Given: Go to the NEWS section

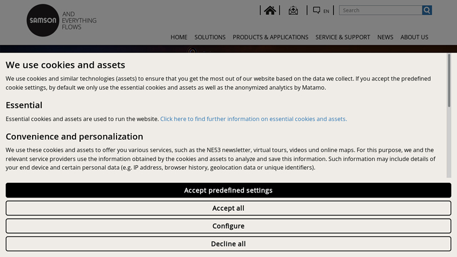Looking at the screenshot, I should coord(385,37).
